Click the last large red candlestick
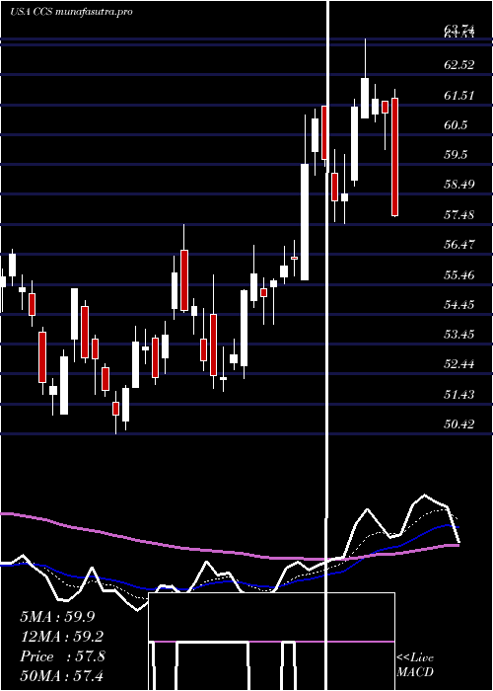 (x=394, y=157)
